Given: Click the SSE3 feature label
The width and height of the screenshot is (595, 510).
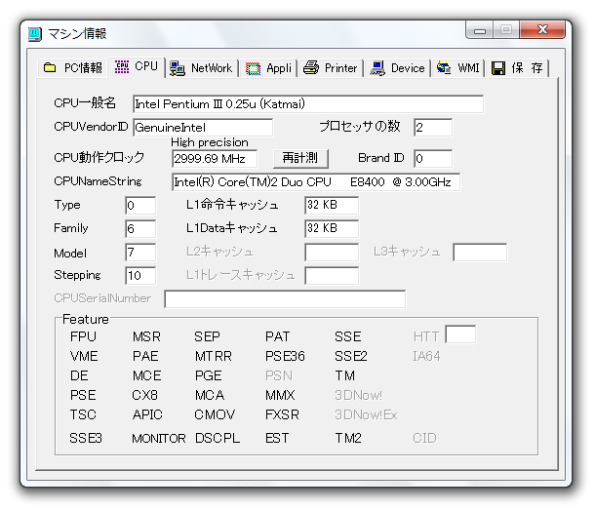Looking at the screenshot, I should [x=86, y=438].
